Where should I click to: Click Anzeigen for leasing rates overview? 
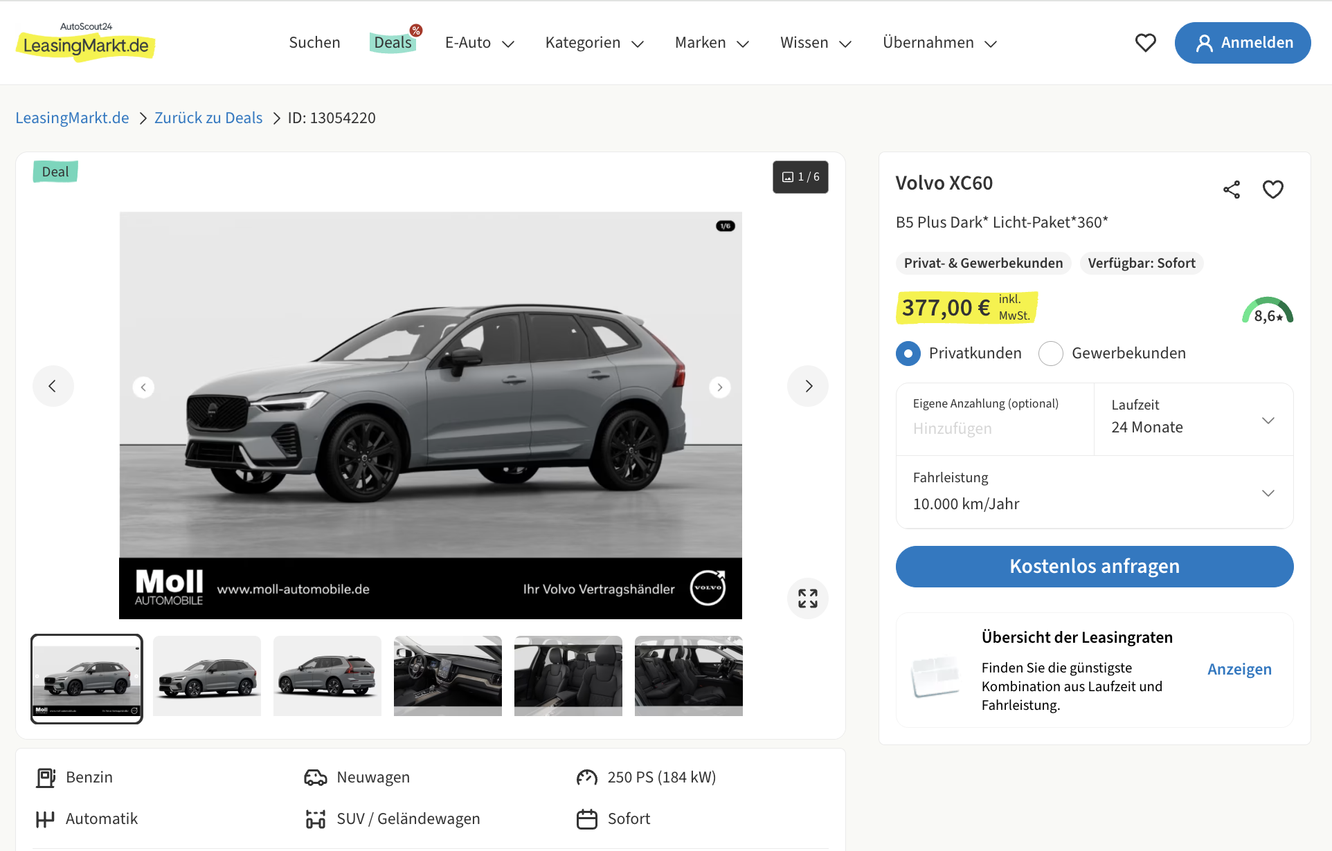[x=1239, y=669]
